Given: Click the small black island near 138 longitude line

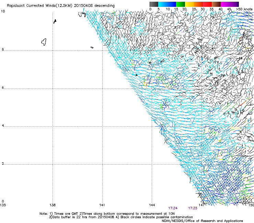Looking at the screenshot, I should pos(55,21).
